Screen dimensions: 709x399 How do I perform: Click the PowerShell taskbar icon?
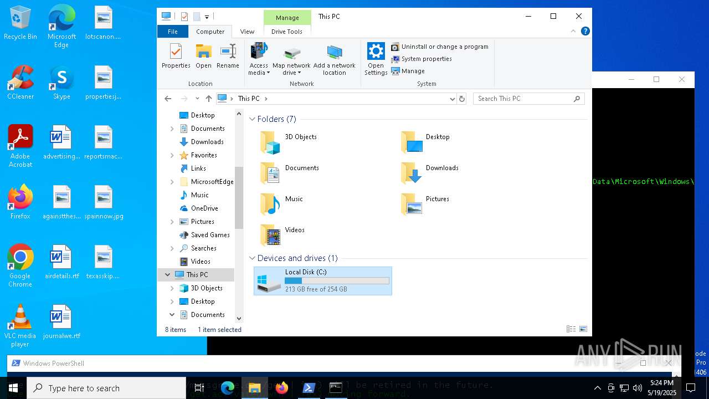[x=309, y=388]
